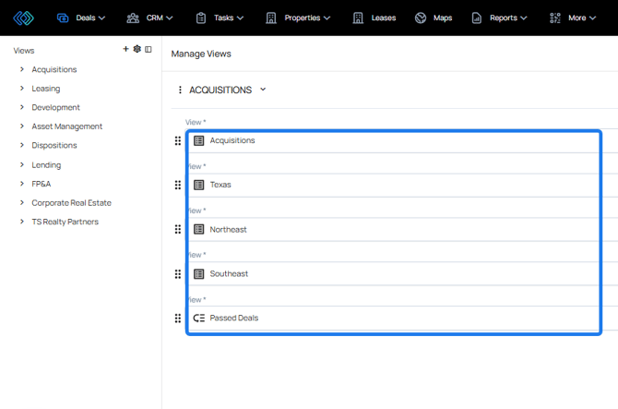
Task: Expand the TS Realty Partners chevron
Action: (22, 222)
